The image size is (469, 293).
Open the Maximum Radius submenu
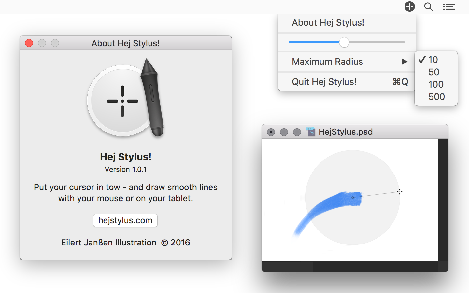[347, 62]
